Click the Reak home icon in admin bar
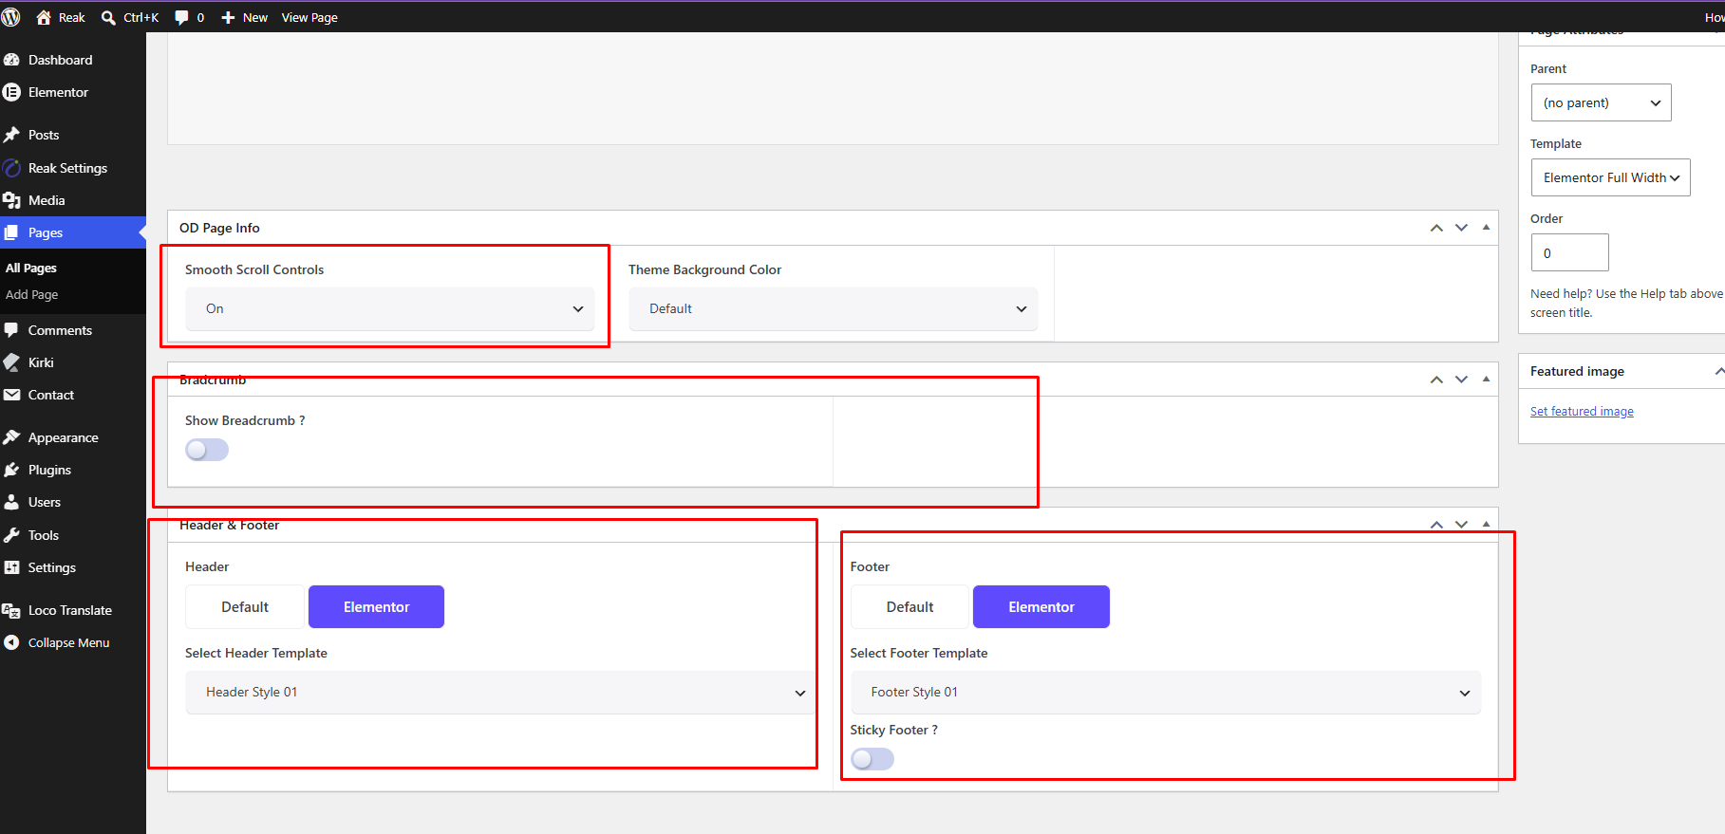 tap(44, 17)
